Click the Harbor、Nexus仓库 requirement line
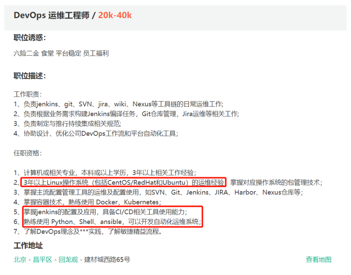The width and height of the screenshot is (351, 275). (x=158, y=192)
